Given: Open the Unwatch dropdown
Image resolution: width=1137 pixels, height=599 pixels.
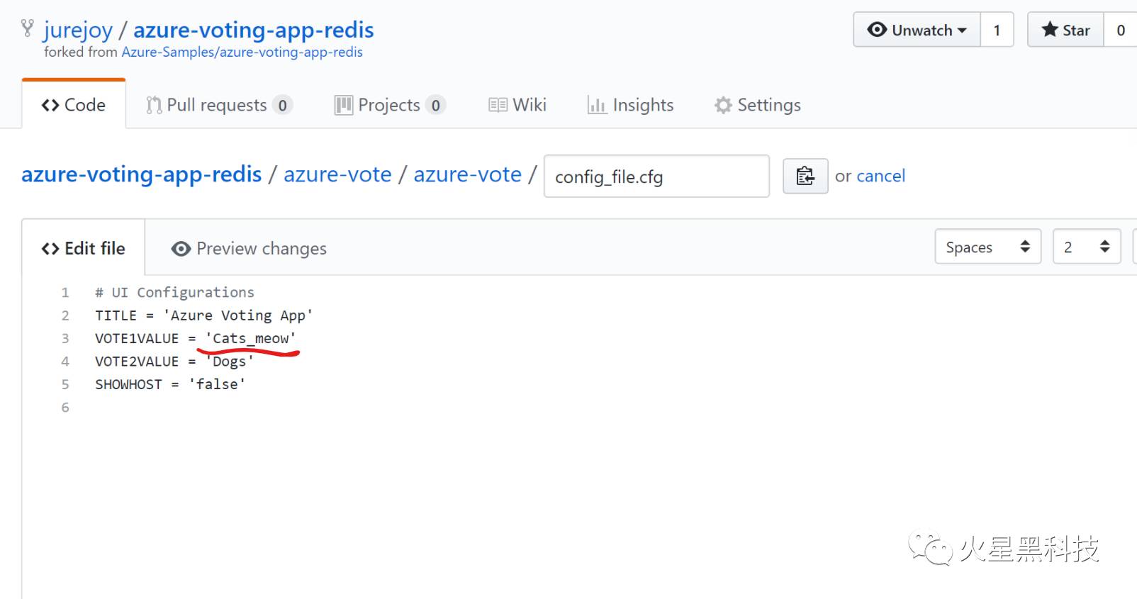Looking at the screenshot, I should (x=917, y=30).
